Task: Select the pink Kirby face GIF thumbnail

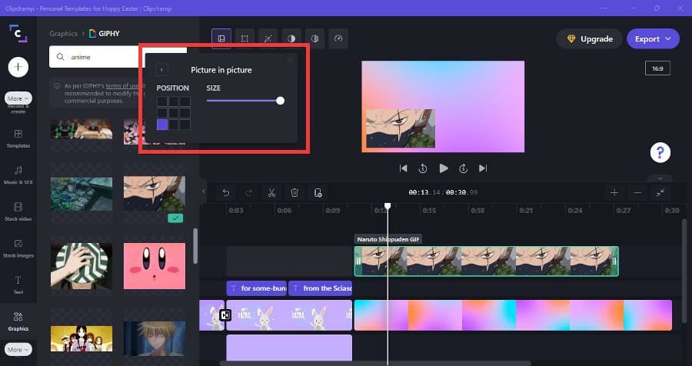Action: coord(155,266)
